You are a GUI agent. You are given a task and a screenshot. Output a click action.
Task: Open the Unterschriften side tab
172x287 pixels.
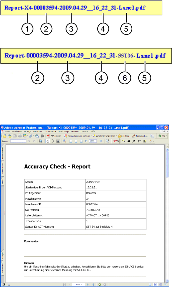(2, 168)
